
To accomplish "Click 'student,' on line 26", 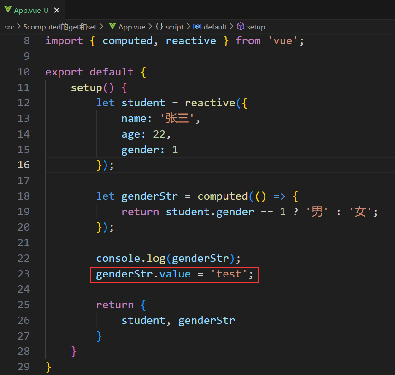I will (146, 321).
